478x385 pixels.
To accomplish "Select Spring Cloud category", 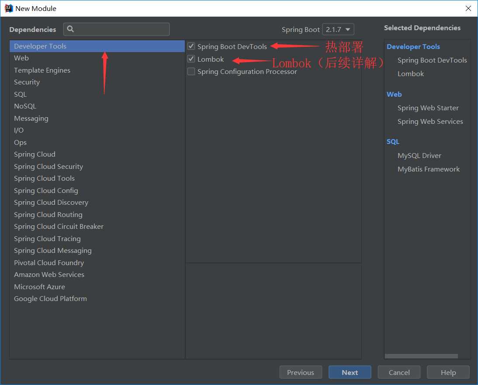I will [x=97, y=154].
